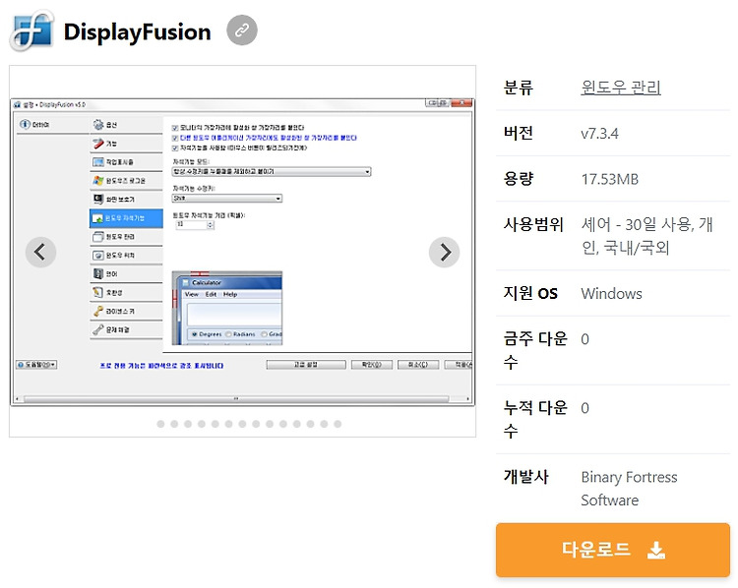
Task: Click the 화면 보호기 monitor icon in screenshot
Action: 98,199
